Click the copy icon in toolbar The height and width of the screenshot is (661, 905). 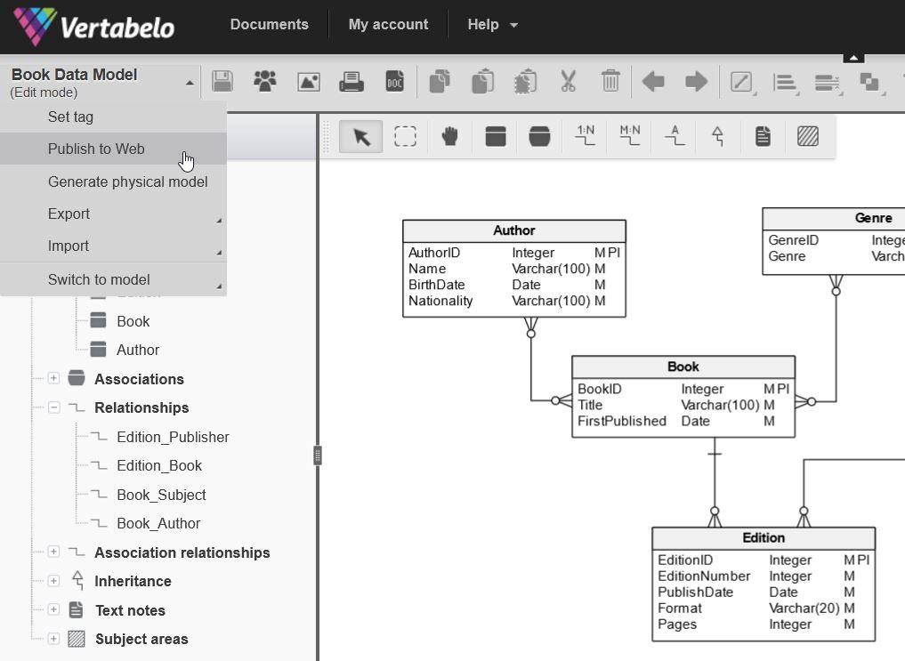point(440,81)
